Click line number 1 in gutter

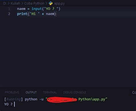click(9, 9)
